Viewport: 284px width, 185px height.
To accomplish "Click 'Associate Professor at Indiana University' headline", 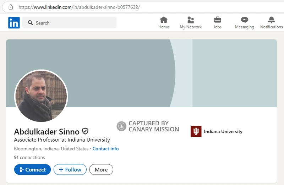I will tap(62, 140).
